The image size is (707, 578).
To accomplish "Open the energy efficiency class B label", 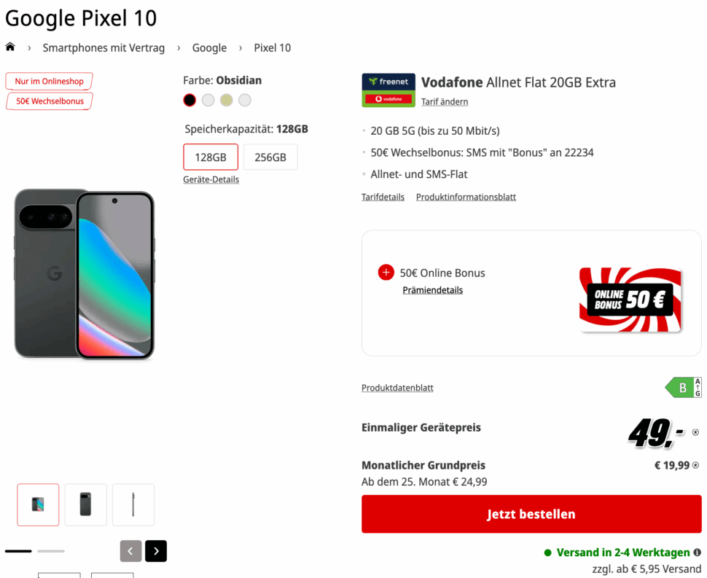I will [x=684, y=387].
